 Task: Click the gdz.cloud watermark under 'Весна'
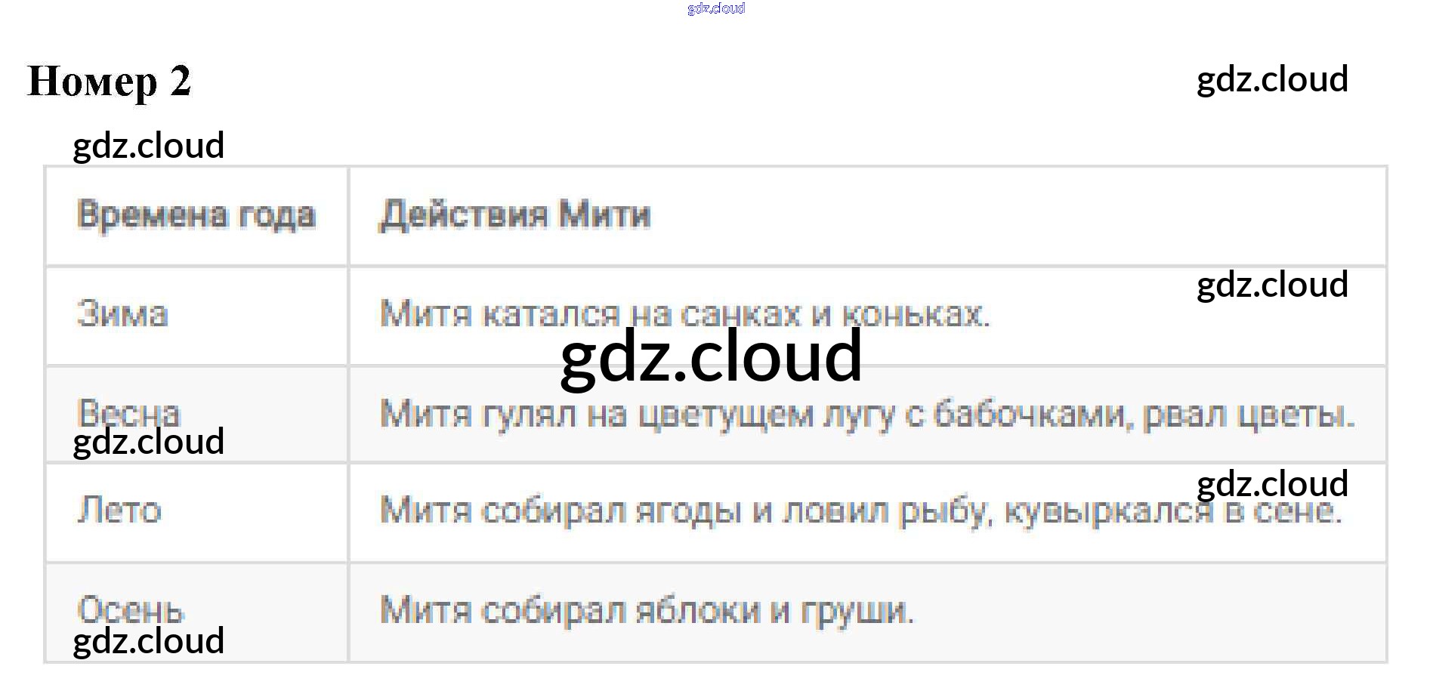[149, 443]
